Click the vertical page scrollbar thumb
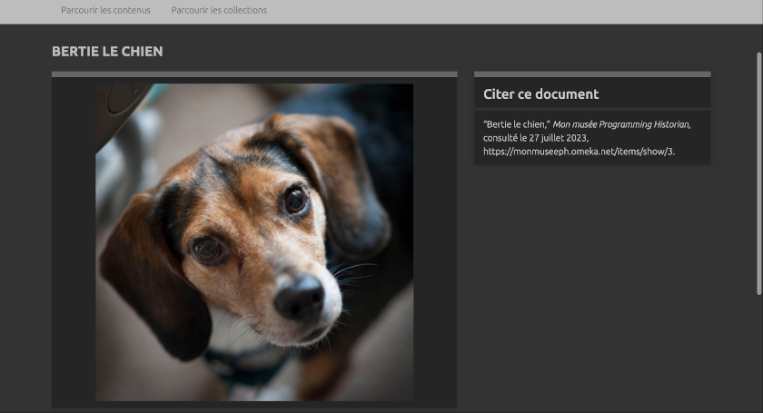The image size is (763, 413). 759,172
